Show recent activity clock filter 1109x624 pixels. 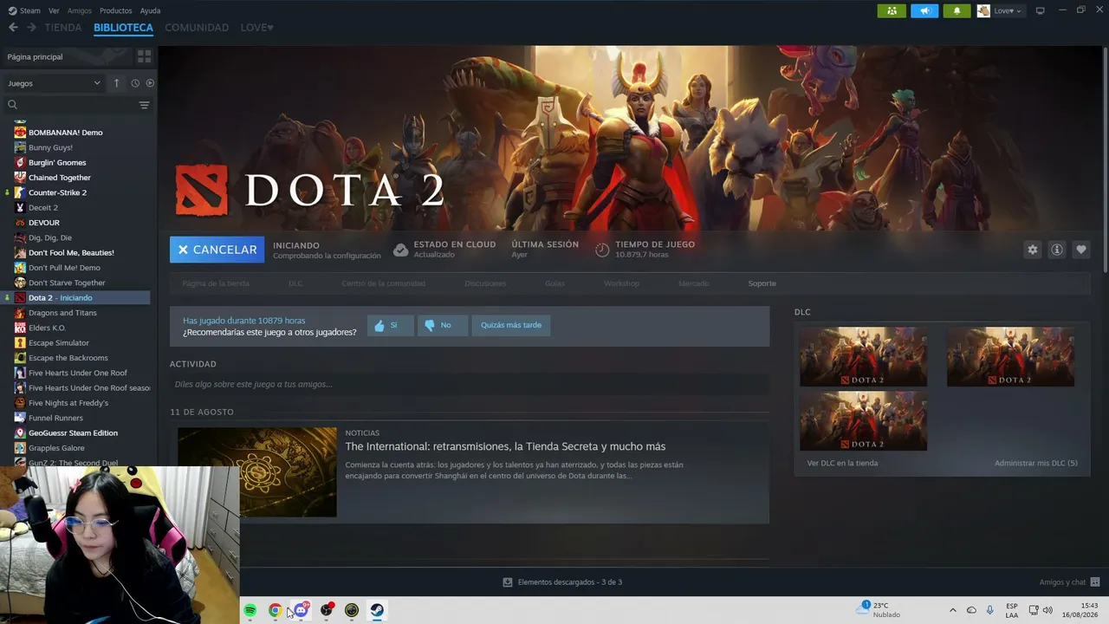135,83
